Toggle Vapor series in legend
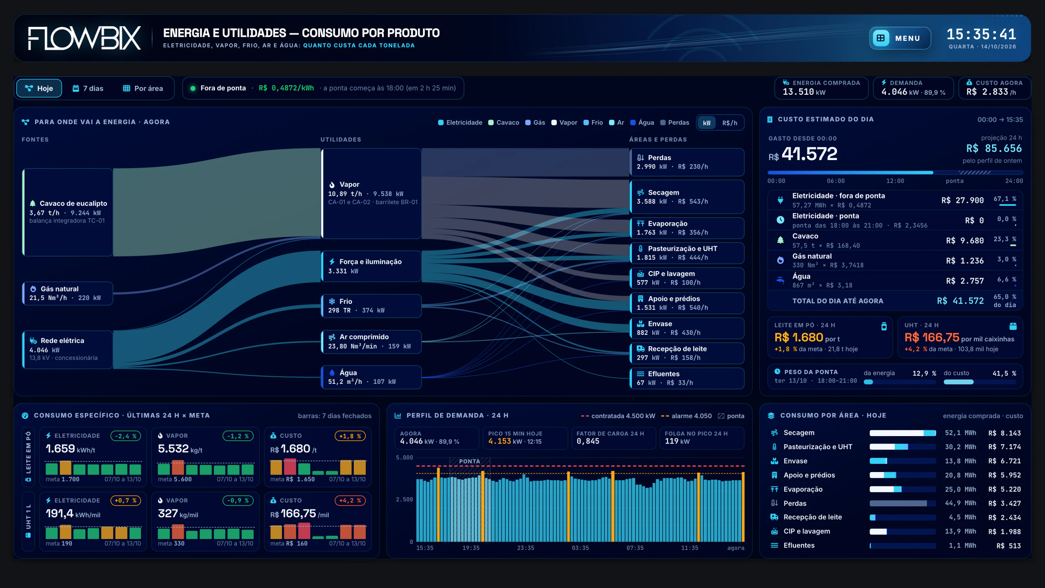This screenshot has width=1045, height=588. pyautogui.click(x=564, y=122)
